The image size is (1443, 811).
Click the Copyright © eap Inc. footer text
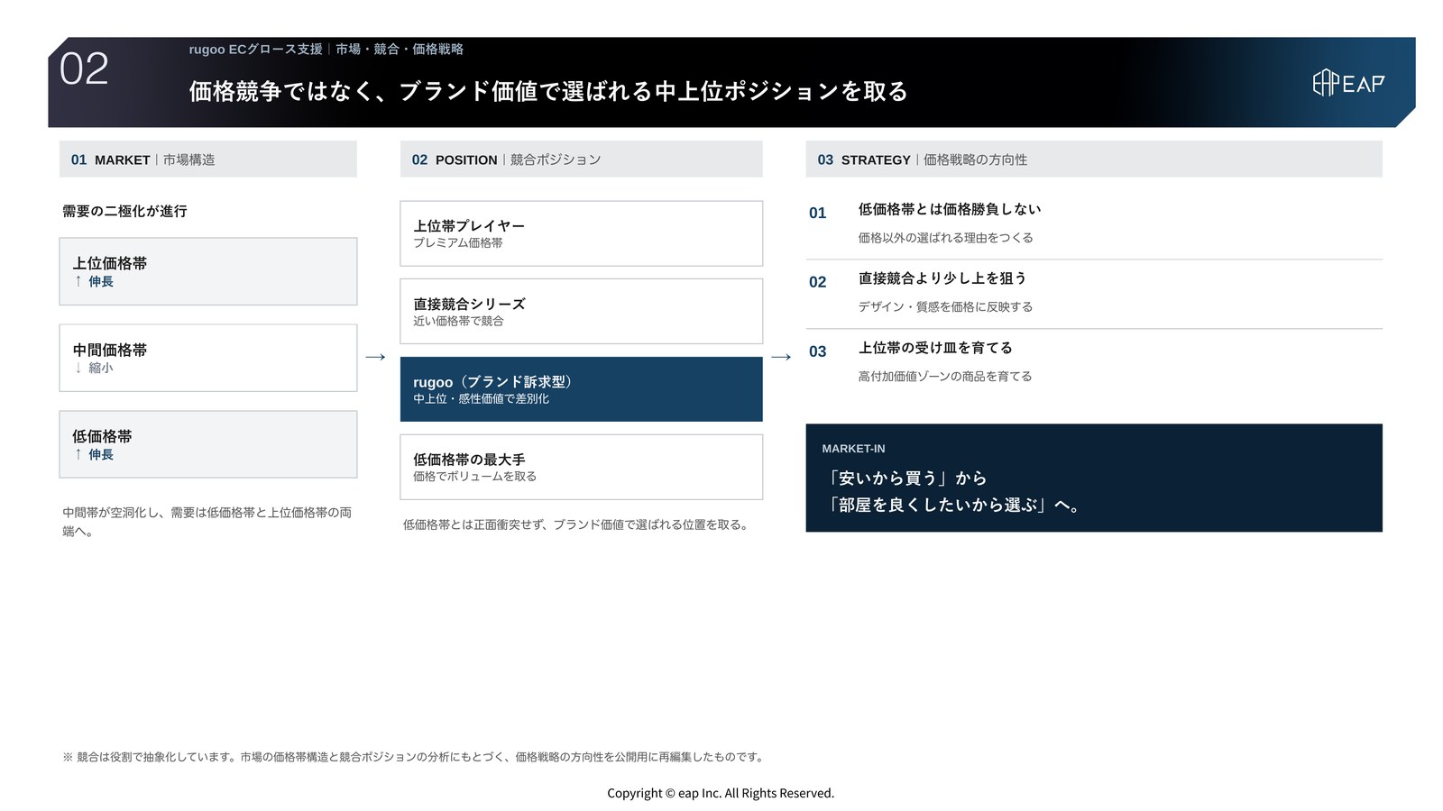pyautogui.click(x=721, y=793)
